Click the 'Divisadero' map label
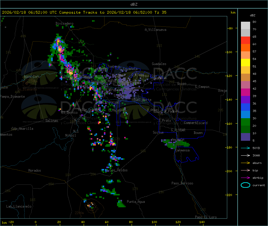The width and height of the screenshot is (268, 226). point(64,23)
